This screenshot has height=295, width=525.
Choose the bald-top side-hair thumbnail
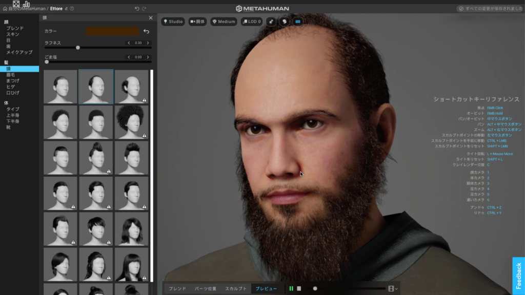click(x=131, y=87)
